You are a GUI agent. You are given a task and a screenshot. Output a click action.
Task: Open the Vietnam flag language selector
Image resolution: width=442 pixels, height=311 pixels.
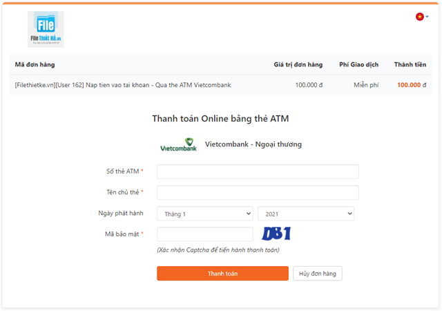(x=422, y=17)
